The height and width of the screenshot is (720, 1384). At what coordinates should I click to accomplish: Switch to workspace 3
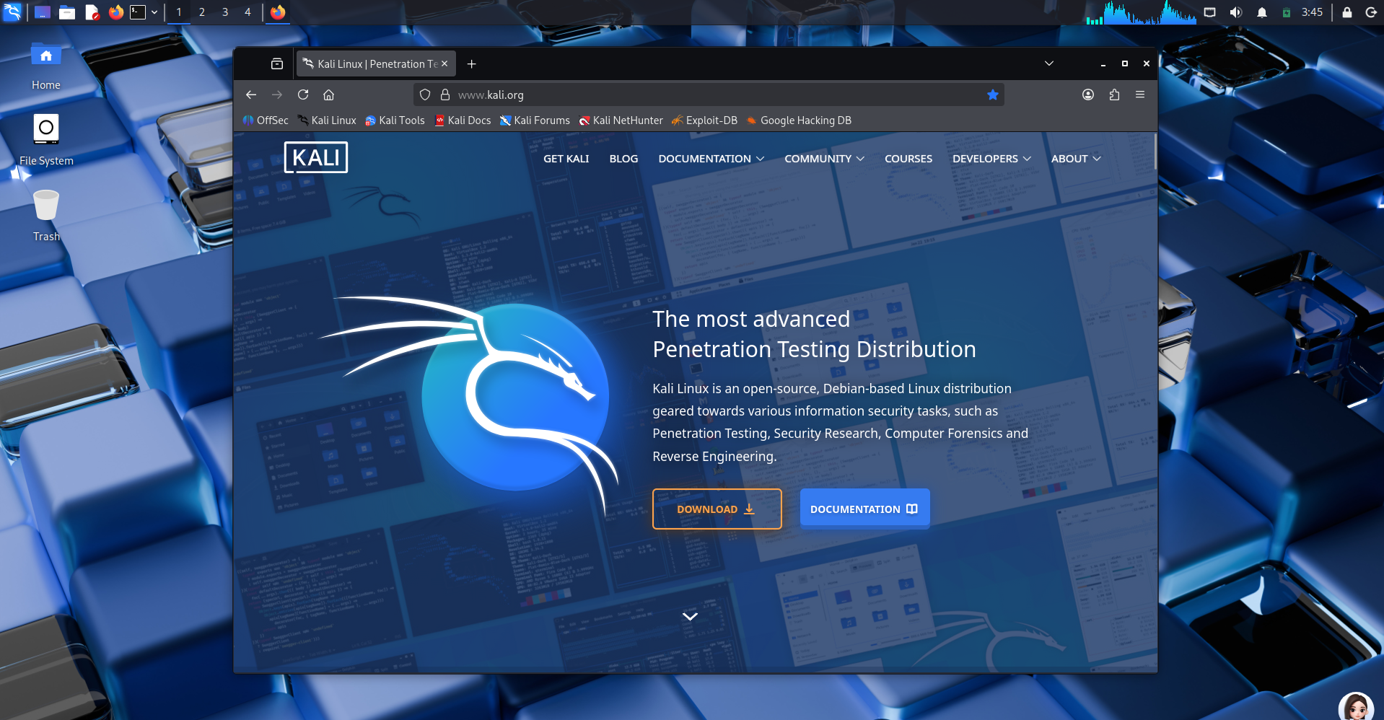click(225, 12)
